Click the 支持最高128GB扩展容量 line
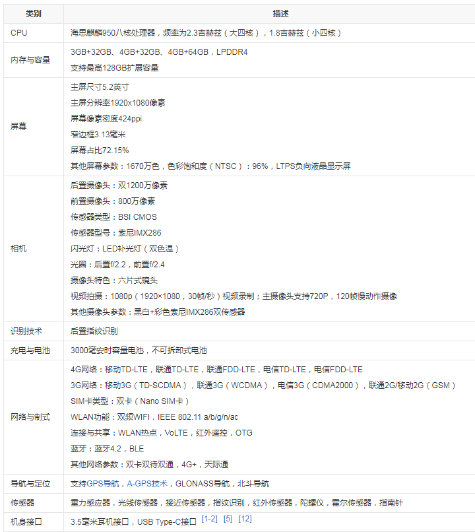This screenshot has width=475, height=532. point(115,68)
